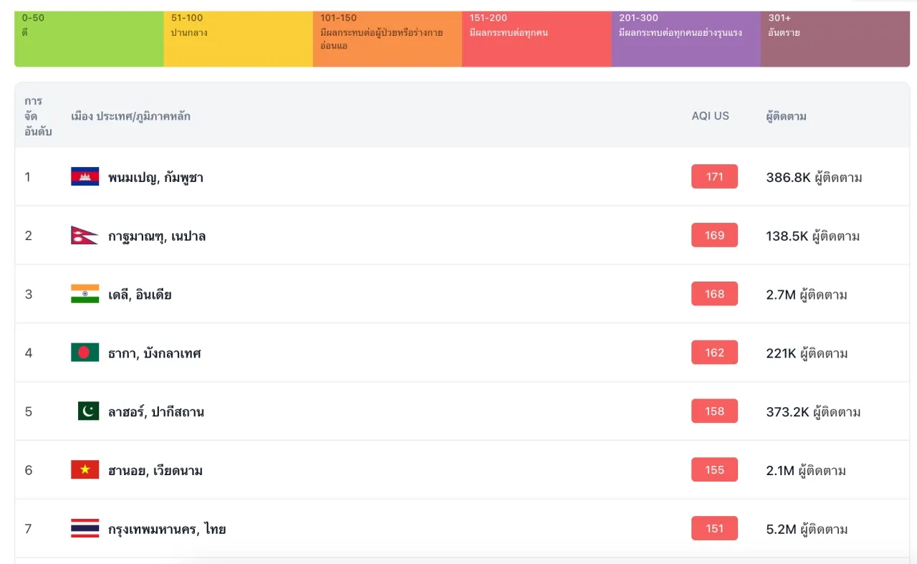Viewport: 917px width, 564px height.
Task: Click the AQI badge showing 155
Action: click(714, 470)
